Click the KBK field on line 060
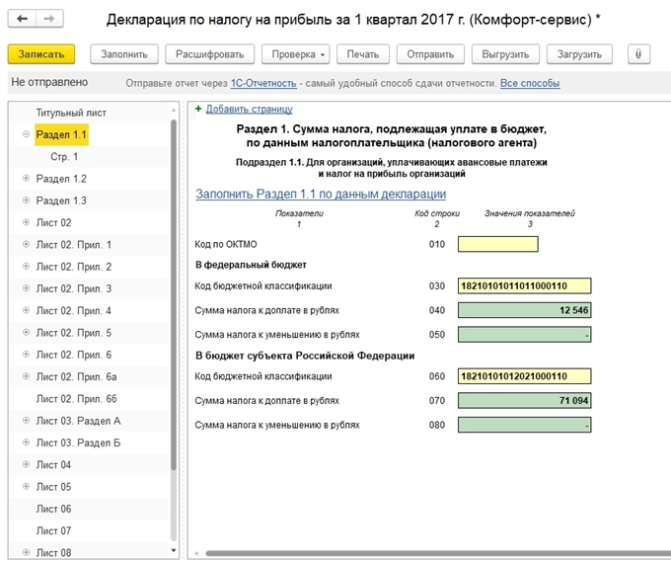Image resolution: width=671 pixels, height=561 pixels. [525, 376]
